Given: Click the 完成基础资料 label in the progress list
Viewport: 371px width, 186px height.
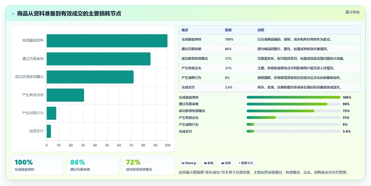Looking at the screenshot, I should (x=189, y=97).
